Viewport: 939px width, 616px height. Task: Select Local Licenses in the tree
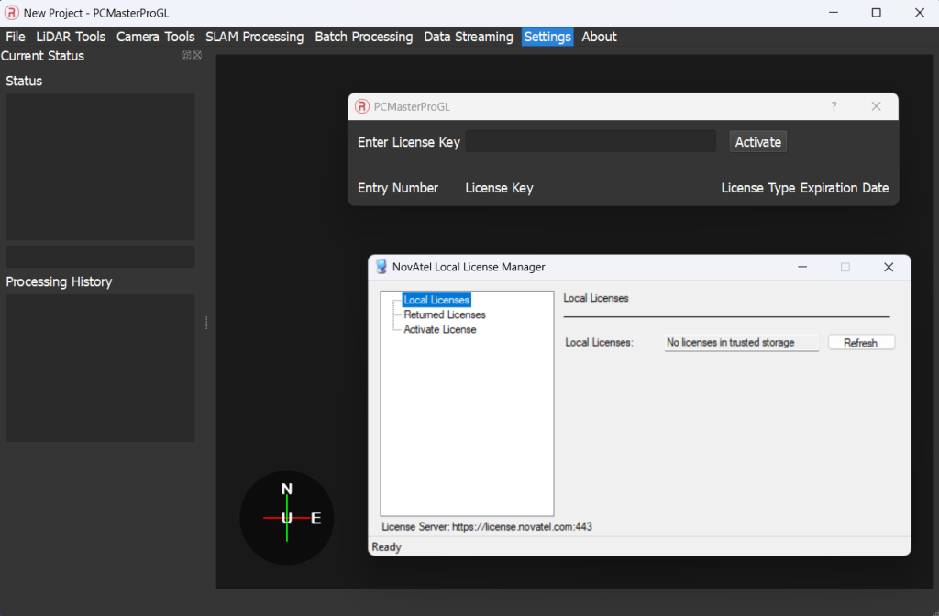click(x=436, y=300)
